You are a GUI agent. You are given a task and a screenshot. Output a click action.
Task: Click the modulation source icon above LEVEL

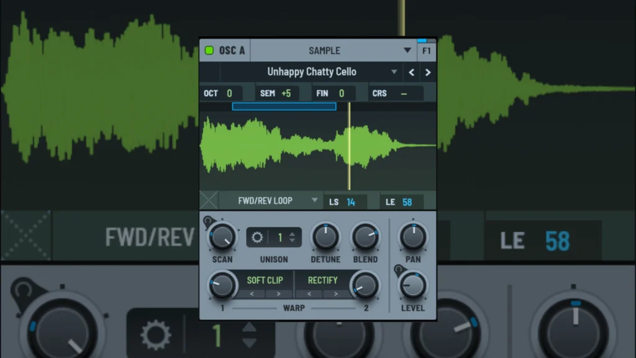click(x=399, y=270)
